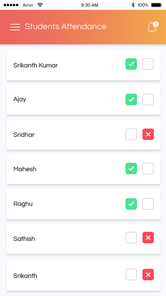
Task: Tap the battery indicator icon
Action: [x=156, y=5]
